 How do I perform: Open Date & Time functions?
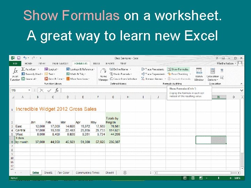(x=54, y=79)
